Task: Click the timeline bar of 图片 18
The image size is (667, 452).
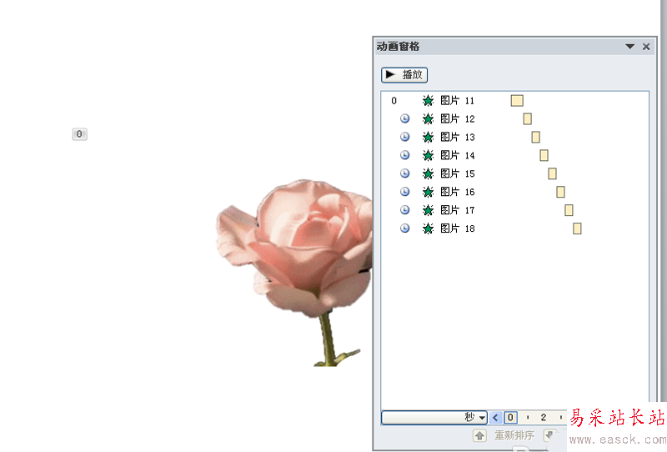Action: tap(577, 229)
